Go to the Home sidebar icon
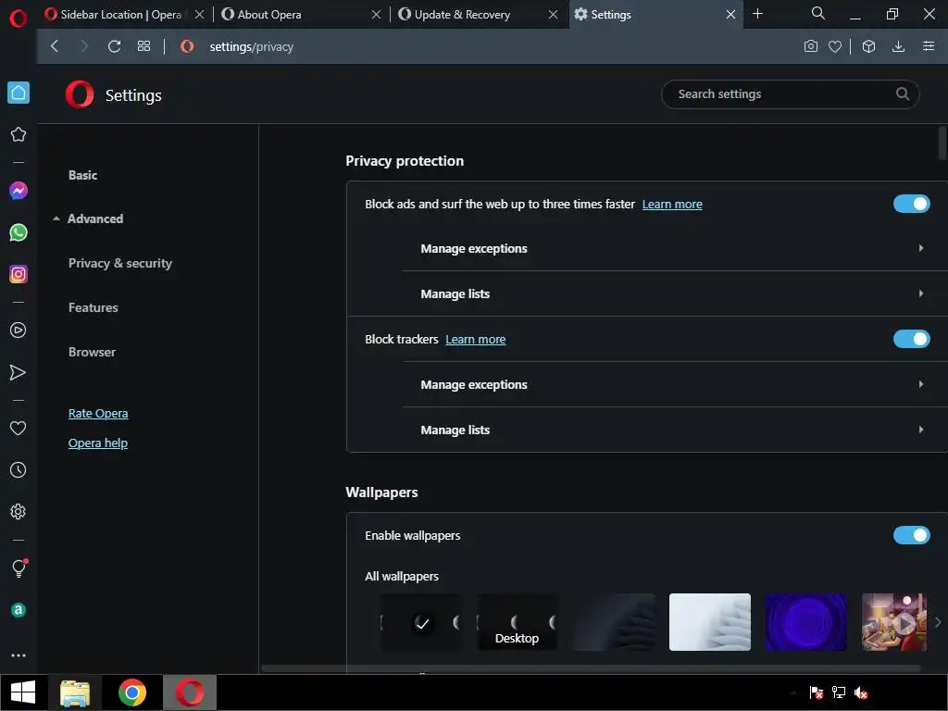948x711 pixels. point(19,93)
